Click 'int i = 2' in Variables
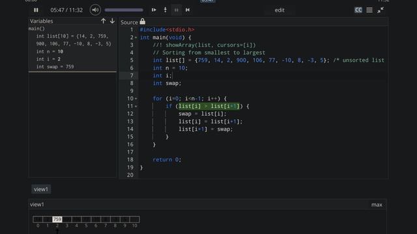 (48, 59)
